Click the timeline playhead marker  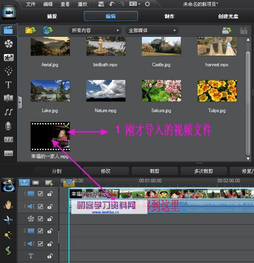(x=69, y=182)
